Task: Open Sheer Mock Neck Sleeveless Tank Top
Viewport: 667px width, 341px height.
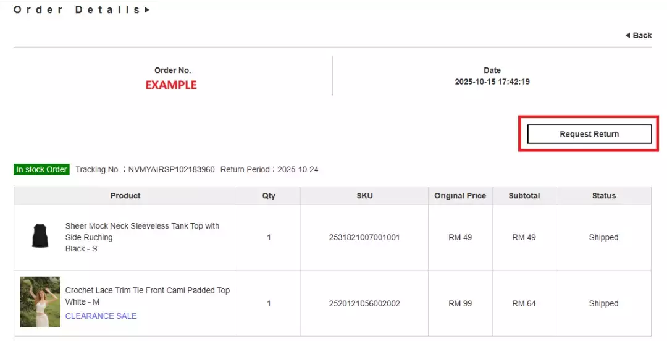Action: [x=142, y=232]
